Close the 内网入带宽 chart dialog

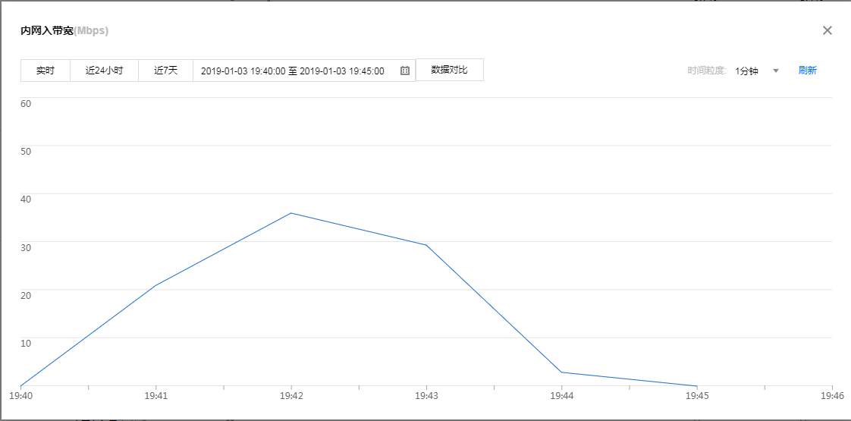(x=827, y=30)
